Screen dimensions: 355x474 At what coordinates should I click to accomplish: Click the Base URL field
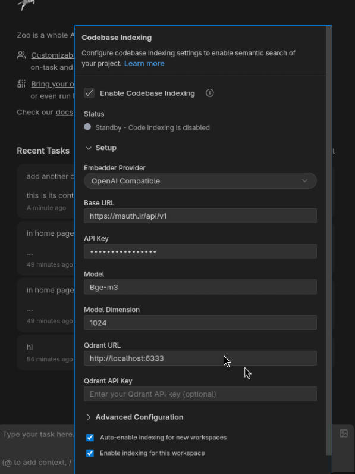tap(200, 216)
